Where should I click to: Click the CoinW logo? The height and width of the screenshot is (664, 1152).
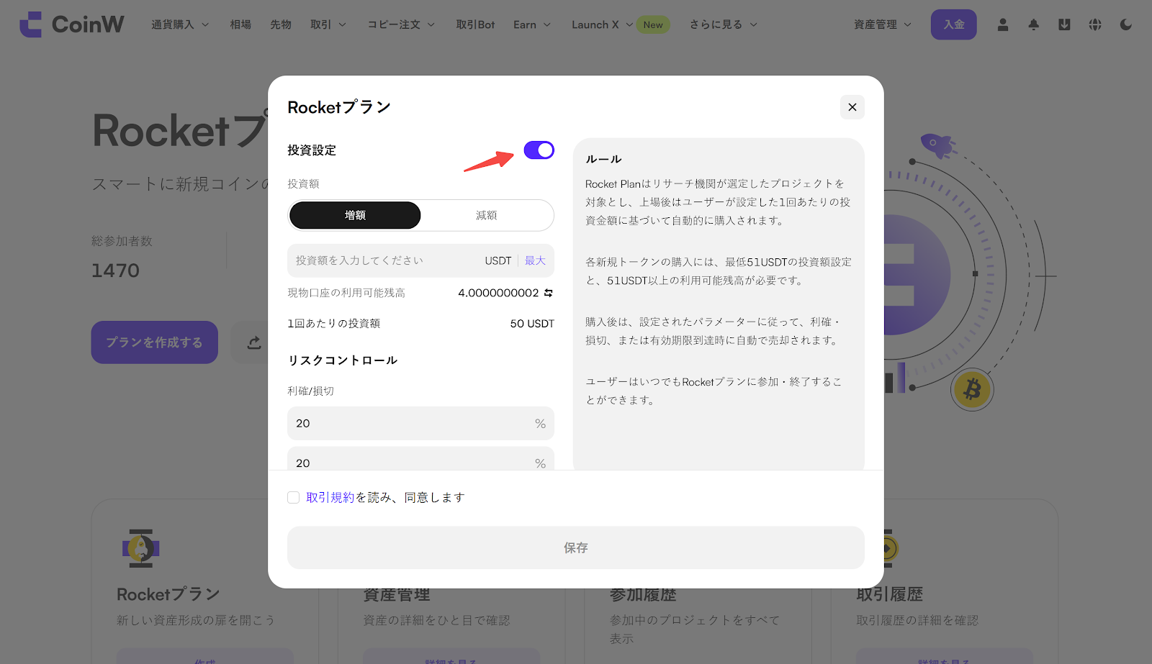(x=71, y=24)
